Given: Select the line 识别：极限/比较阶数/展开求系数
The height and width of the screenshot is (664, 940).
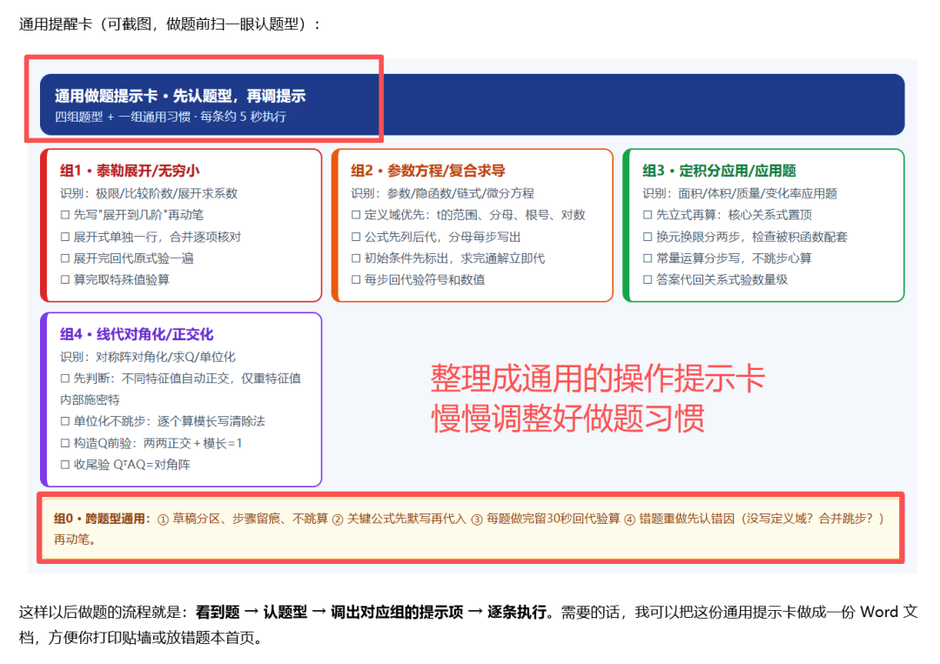Looking at the screenshot, I should [x=149, y=193].
